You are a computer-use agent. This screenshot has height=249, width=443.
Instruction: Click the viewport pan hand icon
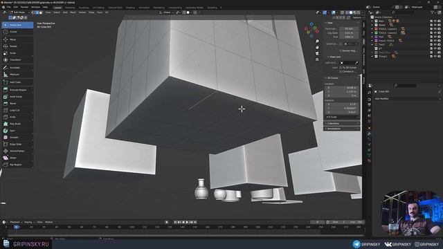(x=317, y=48)
